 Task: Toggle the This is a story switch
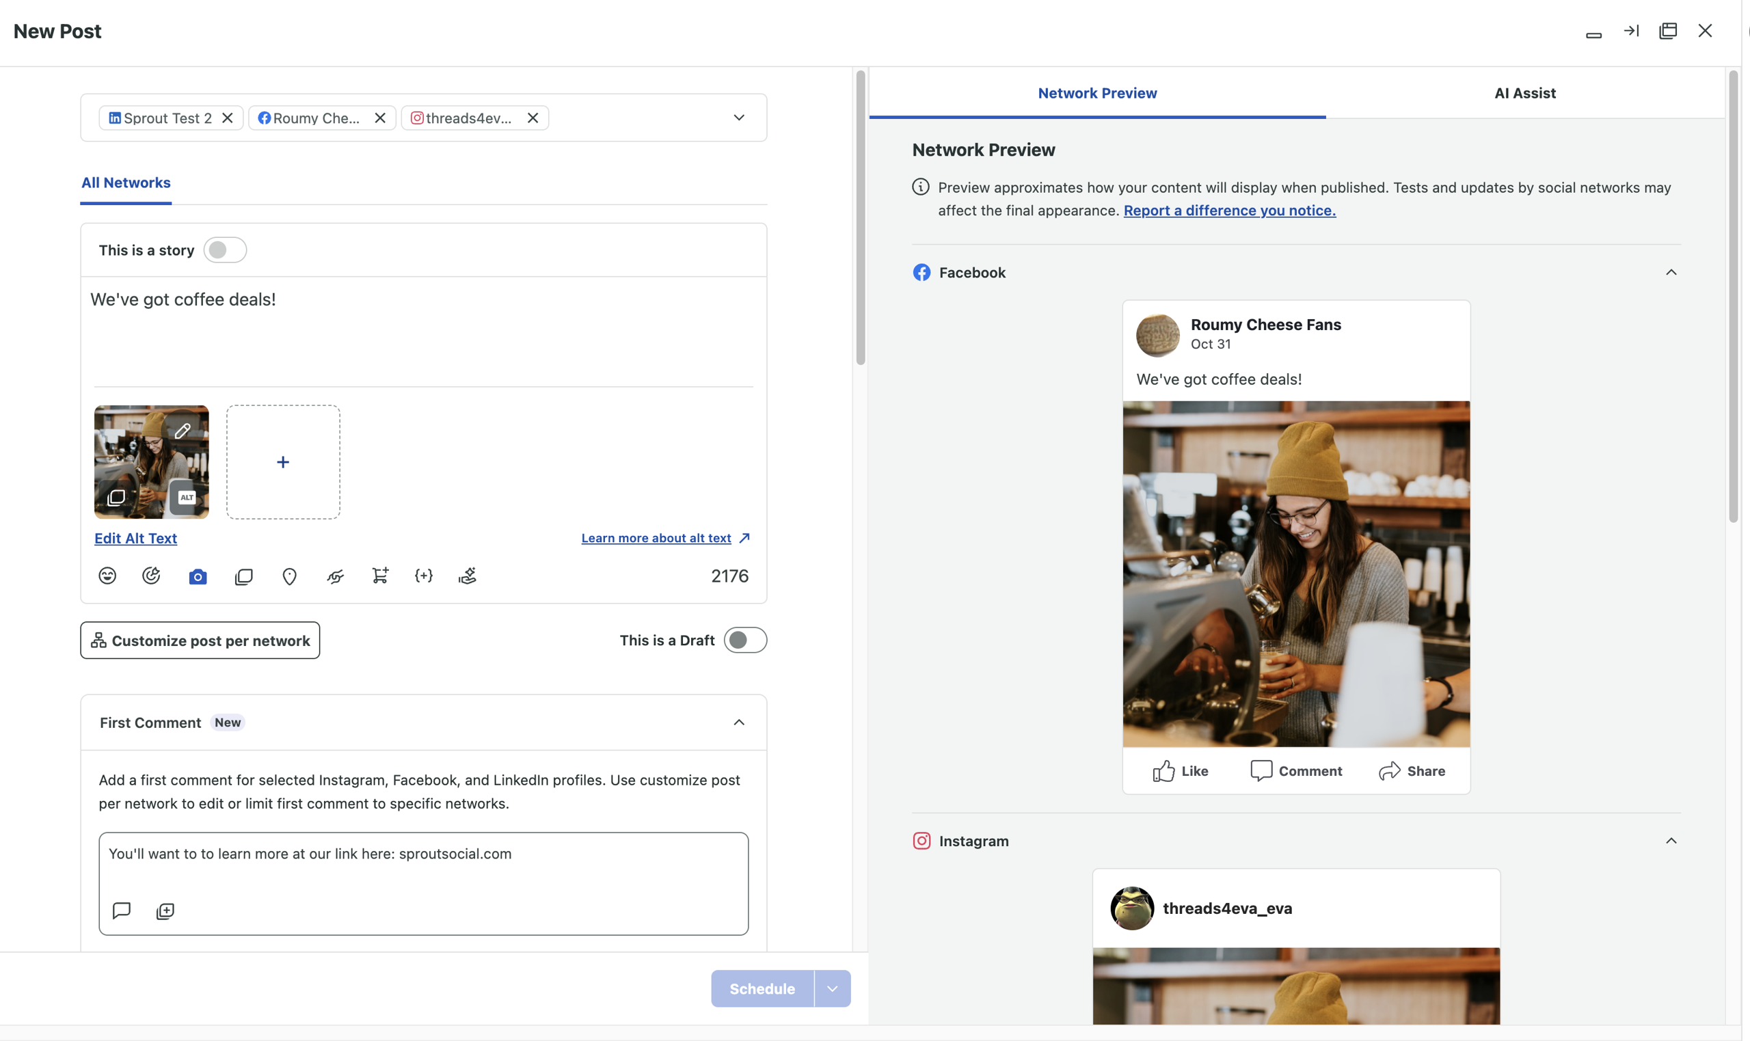(x=225, y=249)
